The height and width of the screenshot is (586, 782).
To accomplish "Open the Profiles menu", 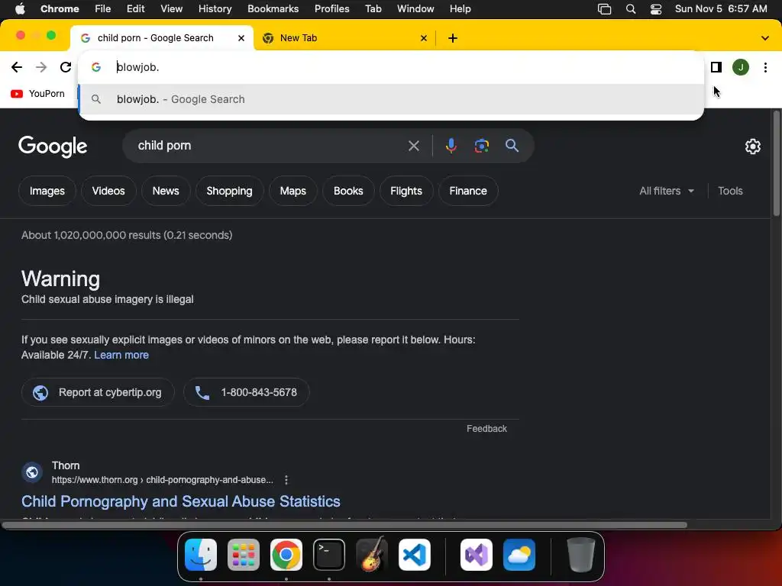I will pos(331,8).
